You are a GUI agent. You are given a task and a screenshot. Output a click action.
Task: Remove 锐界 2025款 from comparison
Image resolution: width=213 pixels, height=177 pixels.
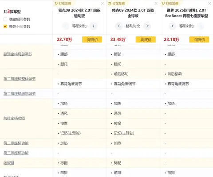(209, 4)
